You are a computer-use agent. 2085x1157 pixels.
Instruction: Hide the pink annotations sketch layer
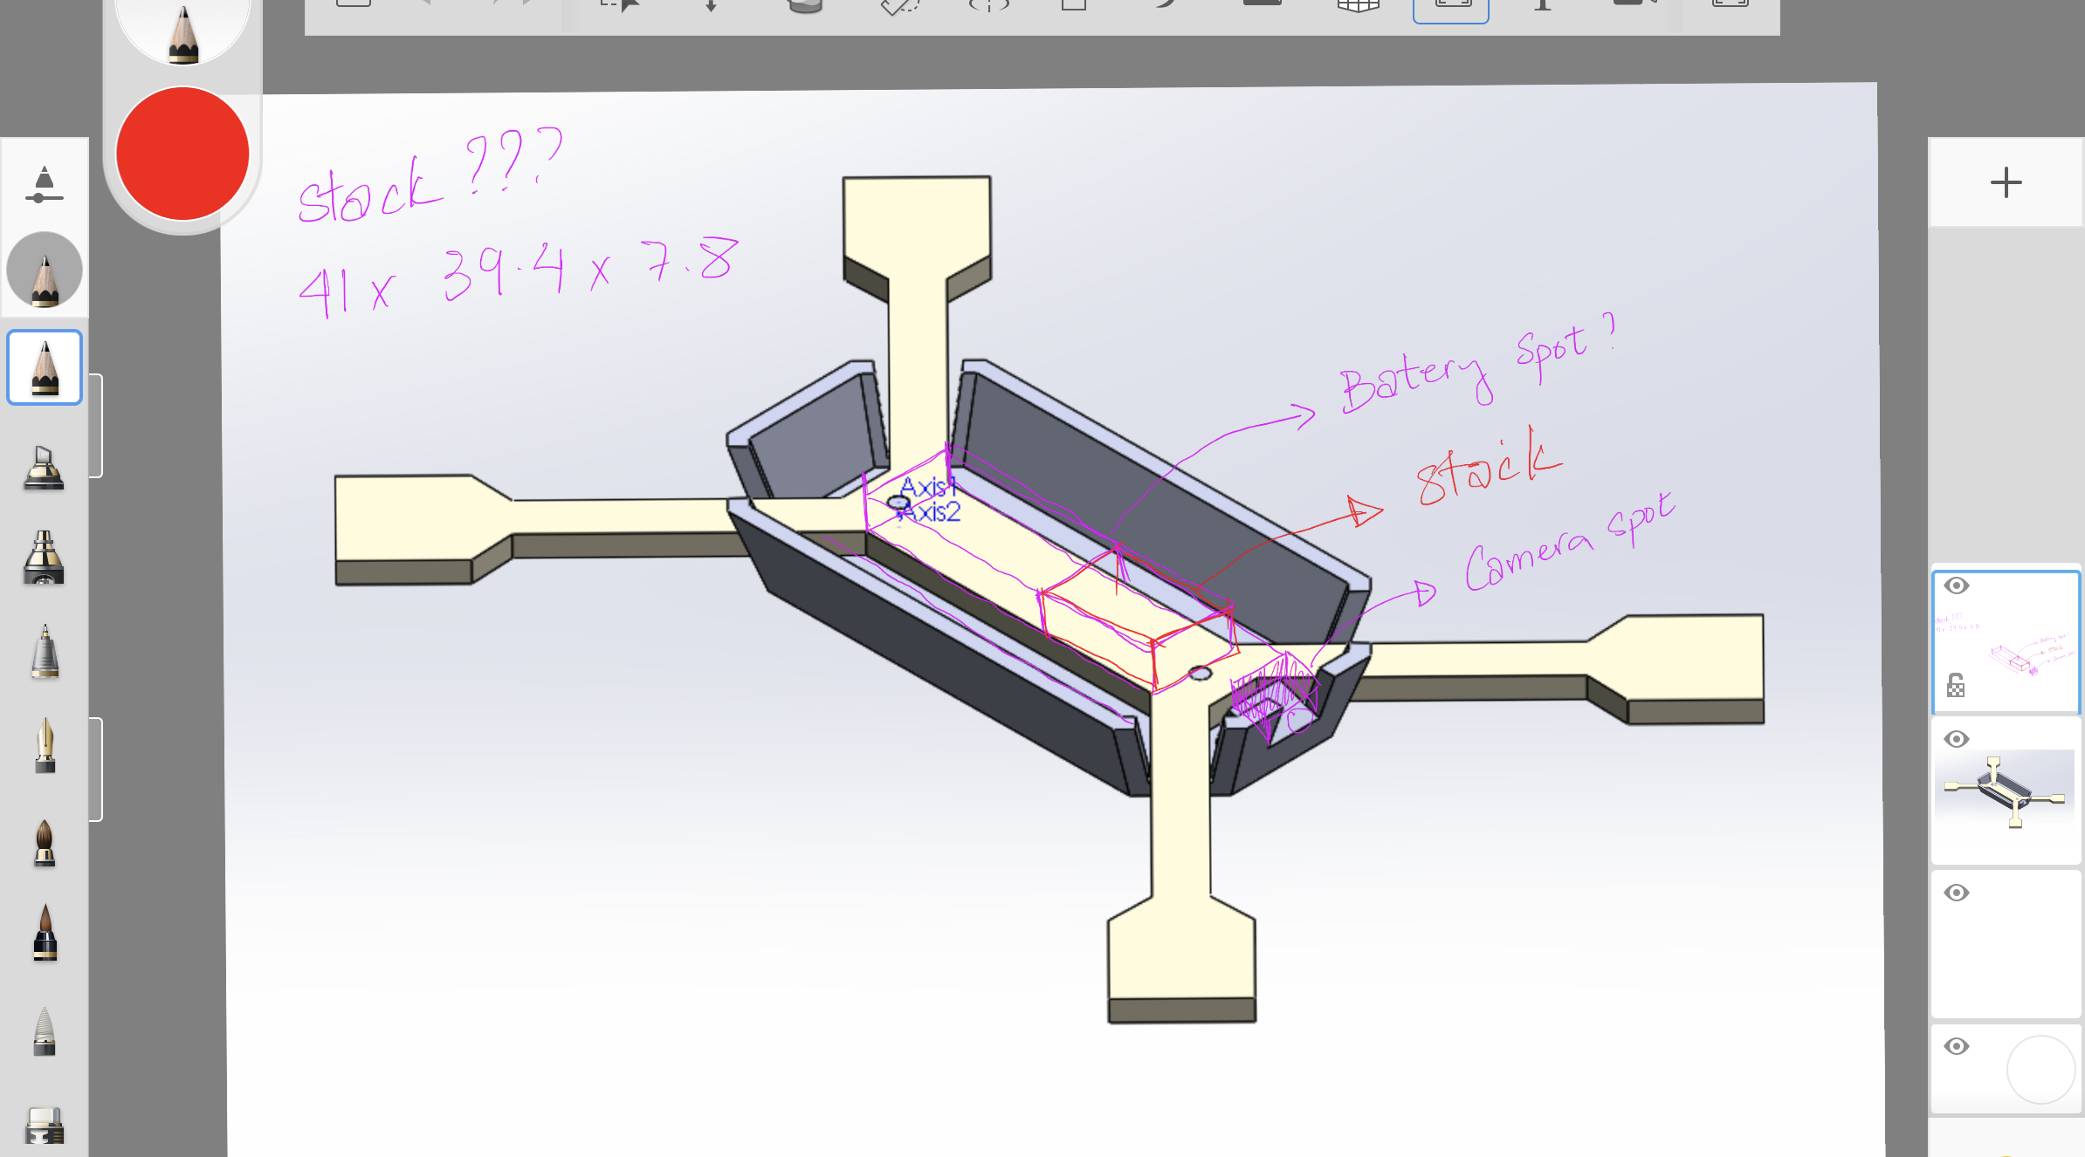[x=1957, y=585]
